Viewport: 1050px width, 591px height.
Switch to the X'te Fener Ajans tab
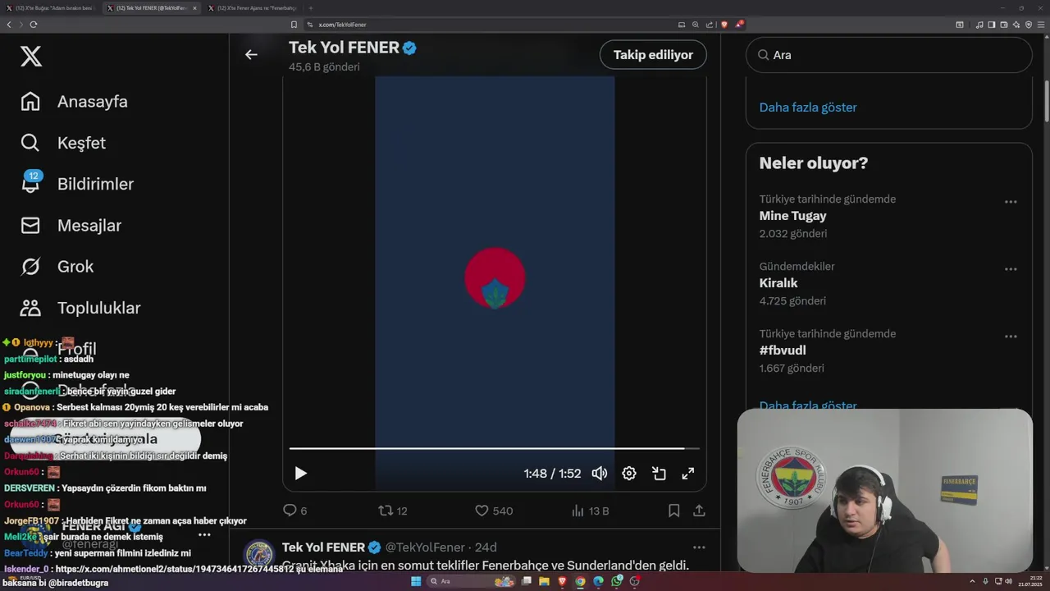tap(252, 8)
